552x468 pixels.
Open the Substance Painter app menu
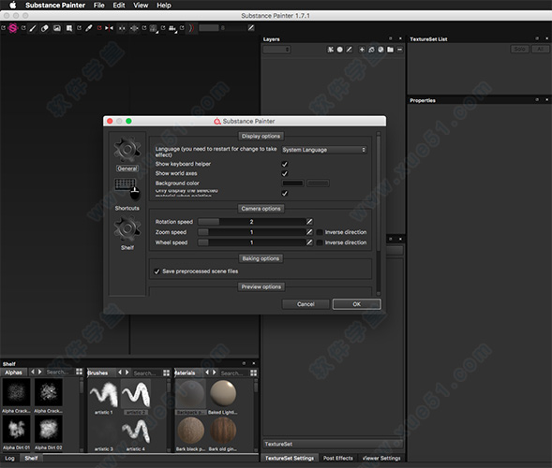click(55, 6)
